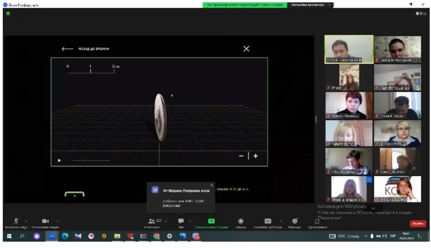Image resolution: width=431 pixels, height=248 pixels.
Task: Stop video using camera icon
Action: (45, 222)
